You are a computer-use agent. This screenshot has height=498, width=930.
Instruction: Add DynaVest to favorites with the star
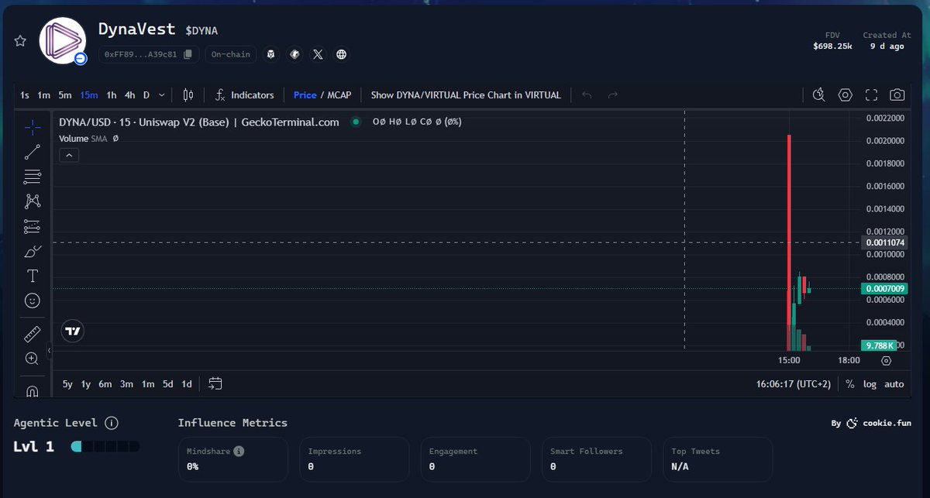(x=20, y=40)
